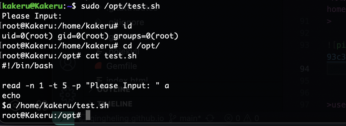Screen dimensions: 346x126
Task: Open the Accounts icon in activity bar
Action: (67, 63)
